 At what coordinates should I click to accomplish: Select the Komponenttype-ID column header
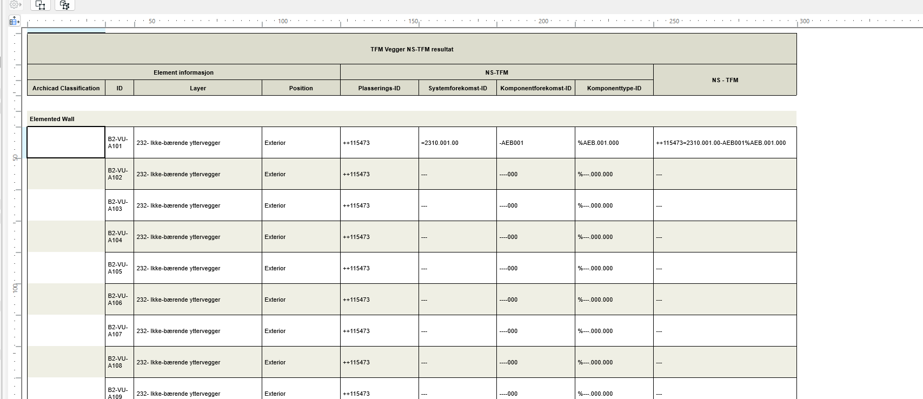point(614,88)
